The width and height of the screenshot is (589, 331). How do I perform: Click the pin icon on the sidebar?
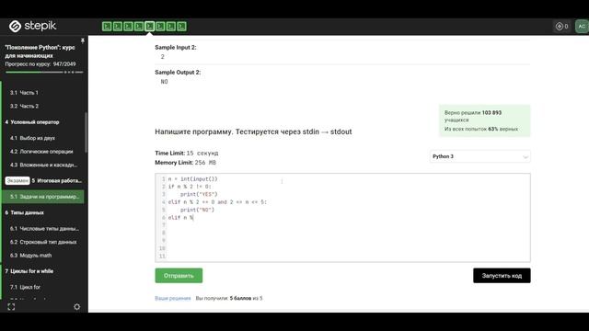[83, 40]
